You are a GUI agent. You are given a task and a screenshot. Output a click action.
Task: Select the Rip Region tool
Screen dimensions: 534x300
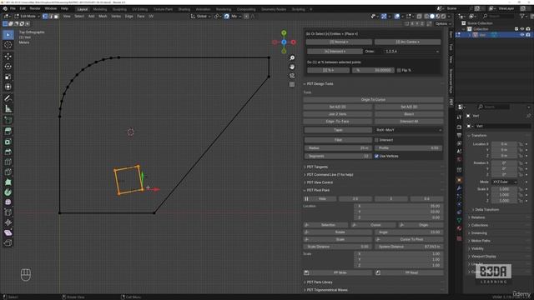8,242
